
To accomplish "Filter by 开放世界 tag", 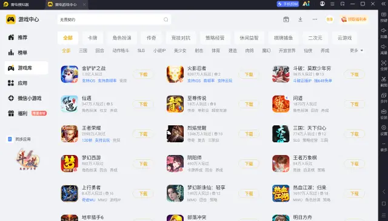I will coord(287,51).
